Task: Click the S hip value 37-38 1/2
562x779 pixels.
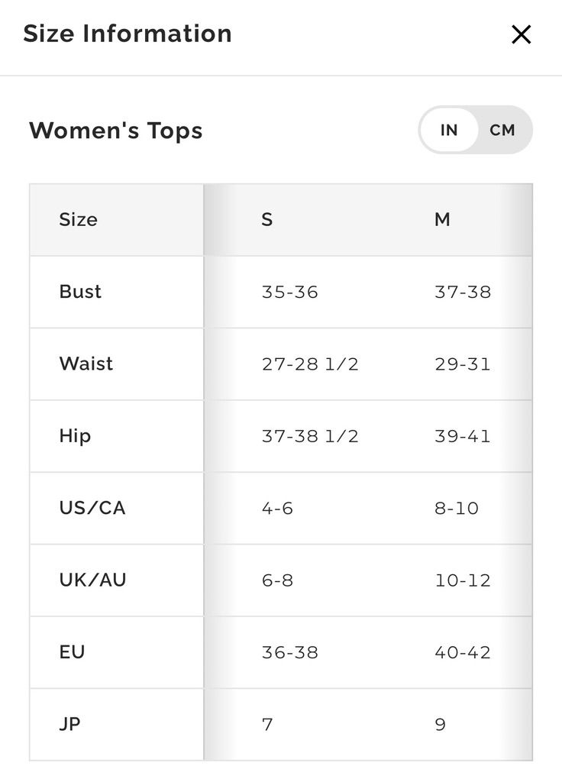Action: (x=309, y=436)
